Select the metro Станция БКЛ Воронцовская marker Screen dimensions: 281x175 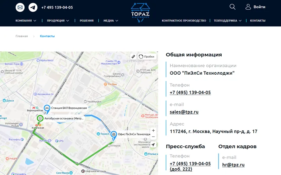[x=47, y=109]
